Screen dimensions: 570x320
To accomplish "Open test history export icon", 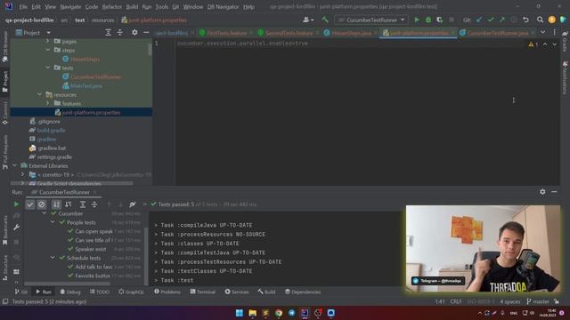I will pyautogui.click(x=133, y=204).
